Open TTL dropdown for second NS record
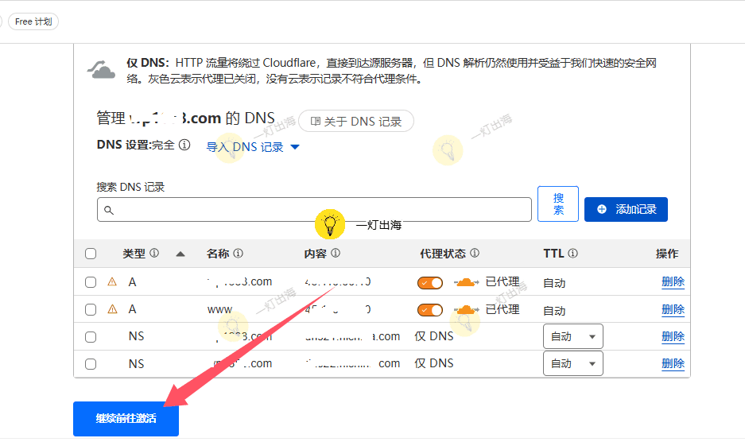The height and width of the screenshot is (442, 745). point(572,363)
